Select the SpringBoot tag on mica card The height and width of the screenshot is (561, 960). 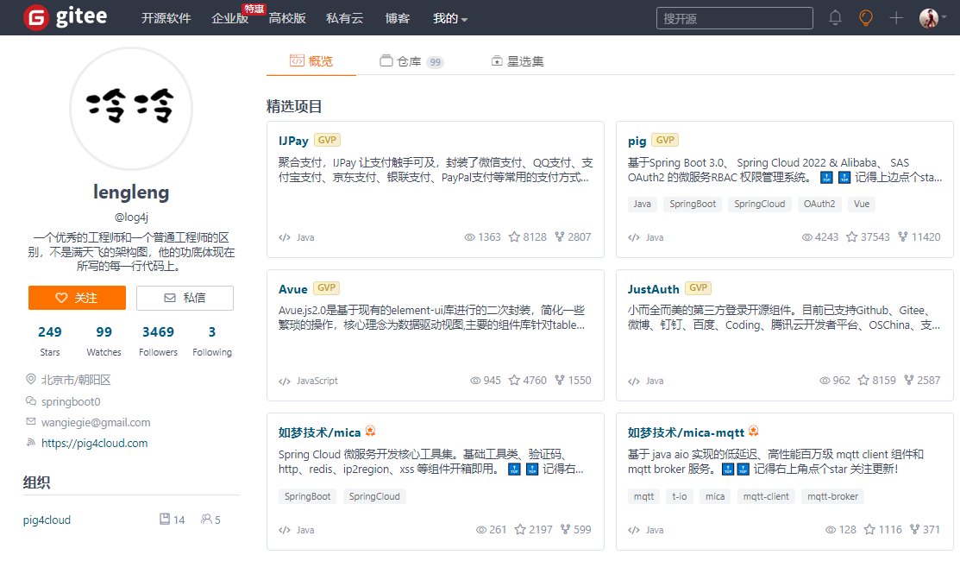[307, 496]
